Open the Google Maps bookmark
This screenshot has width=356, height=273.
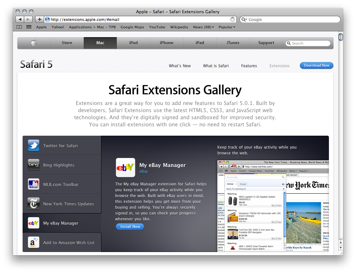tap(132, 27)
